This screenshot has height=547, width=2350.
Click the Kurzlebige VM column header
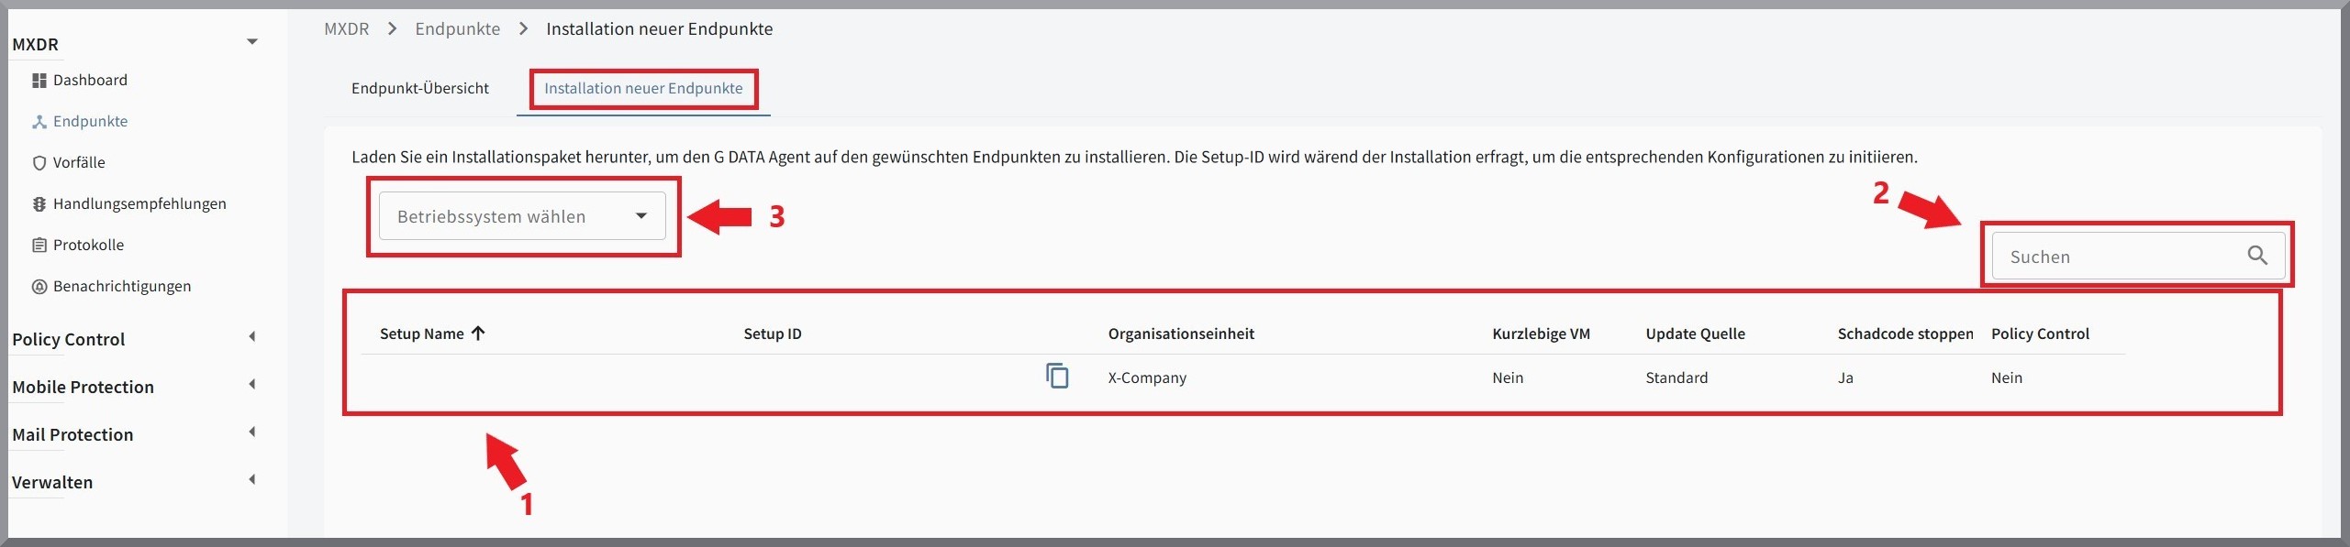tap(1542, 334)
